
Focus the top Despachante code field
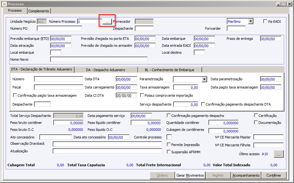click(144, 28)
